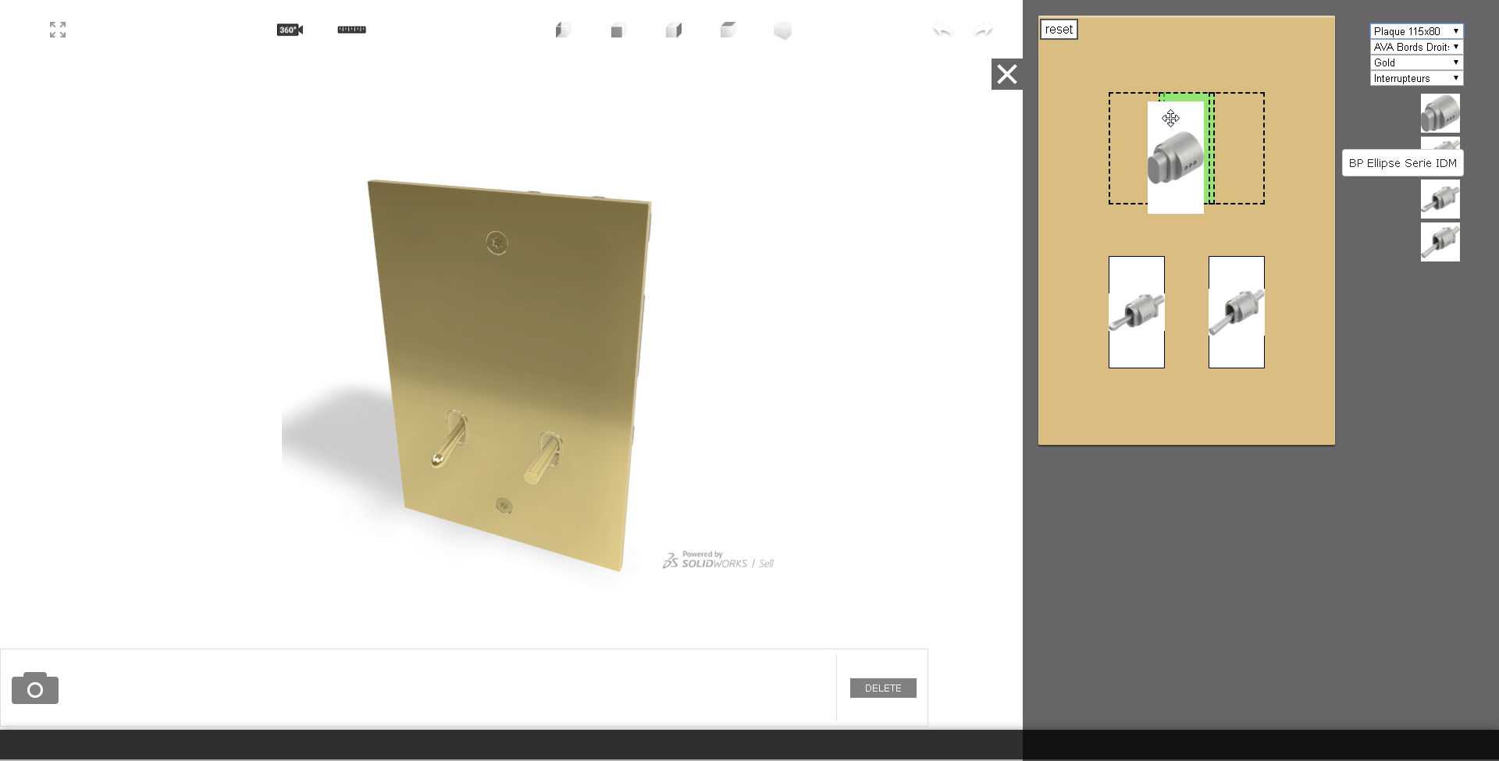Open the Plaque 115x80 dropdown
This screenshot has width=1499, height=761.
[x=1416, y=31]
